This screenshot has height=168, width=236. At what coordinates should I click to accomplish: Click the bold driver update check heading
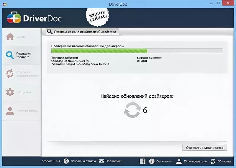coord(87,46)
